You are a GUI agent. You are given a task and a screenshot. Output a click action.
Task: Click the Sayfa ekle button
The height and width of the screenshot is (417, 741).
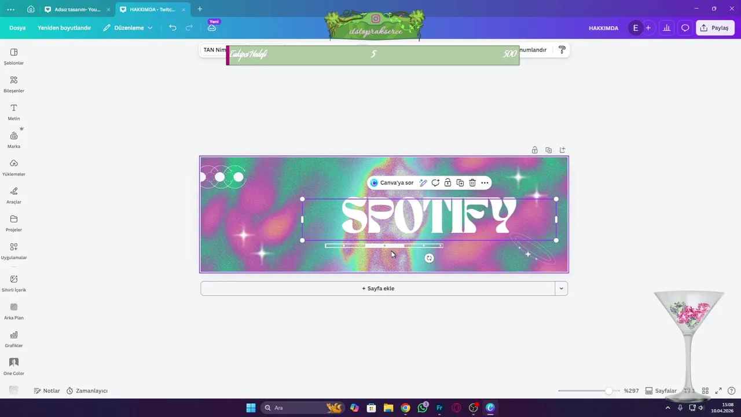pos(377,288)
